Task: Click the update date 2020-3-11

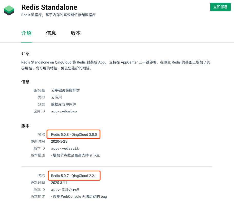Action: click(x=59, y=183)
